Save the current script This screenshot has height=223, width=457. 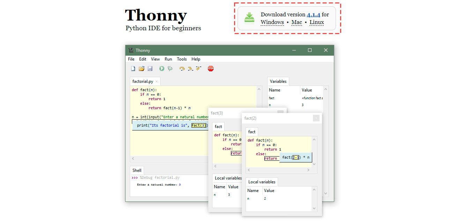[x=150, y=68]
